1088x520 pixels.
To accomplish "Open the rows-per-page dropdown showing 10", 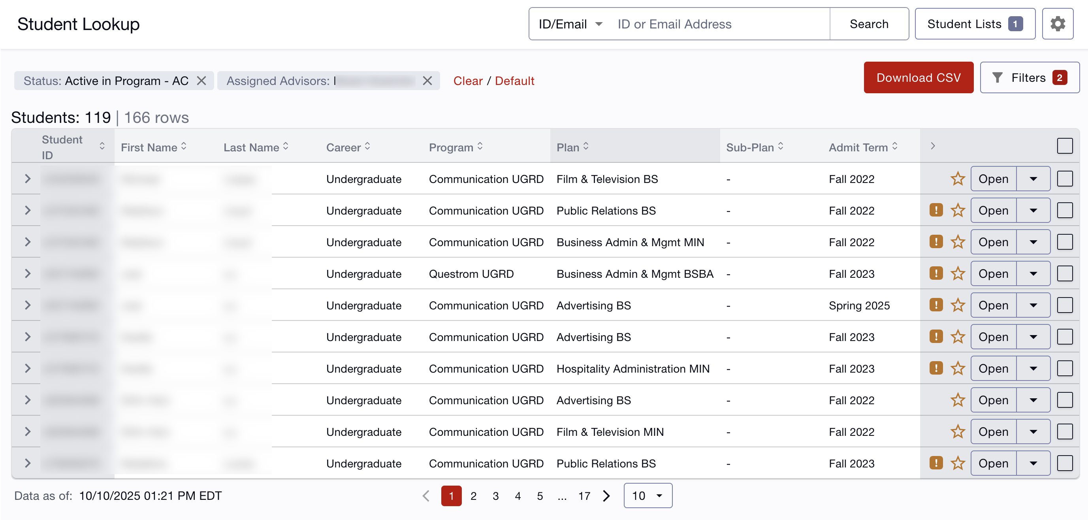I will coord(648,496).
